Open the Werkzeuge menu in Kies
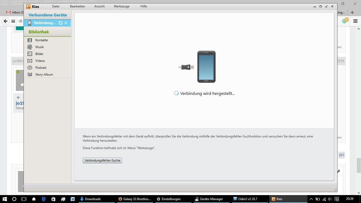The image size is (361, 203). coord(122,6)
